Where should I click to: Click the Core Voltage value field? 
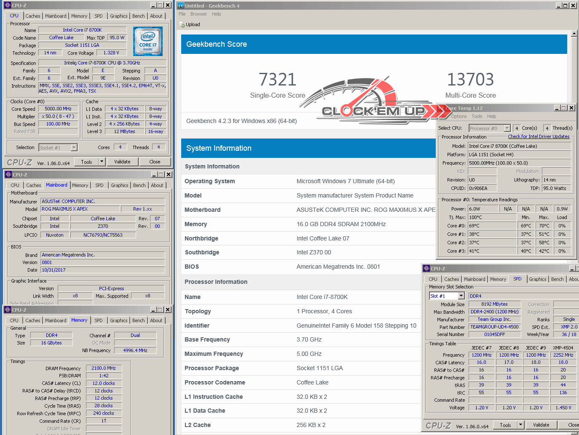pyautogui.click(x=111, y=53)
